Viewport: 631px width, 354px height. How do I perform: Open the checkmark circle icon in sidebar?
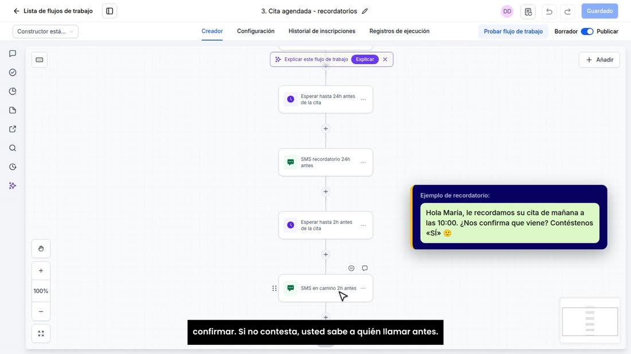coord(13,72)
